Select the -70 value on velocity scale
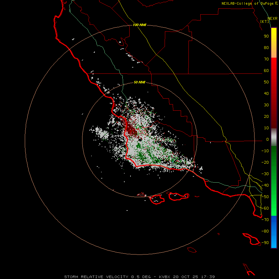This screenshot has width=279, height=279. point(265,220)
